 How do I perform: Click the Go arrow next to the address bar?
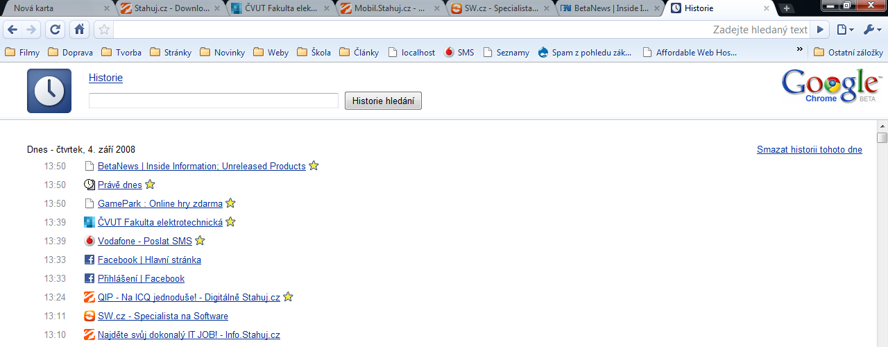coord(820,30)
